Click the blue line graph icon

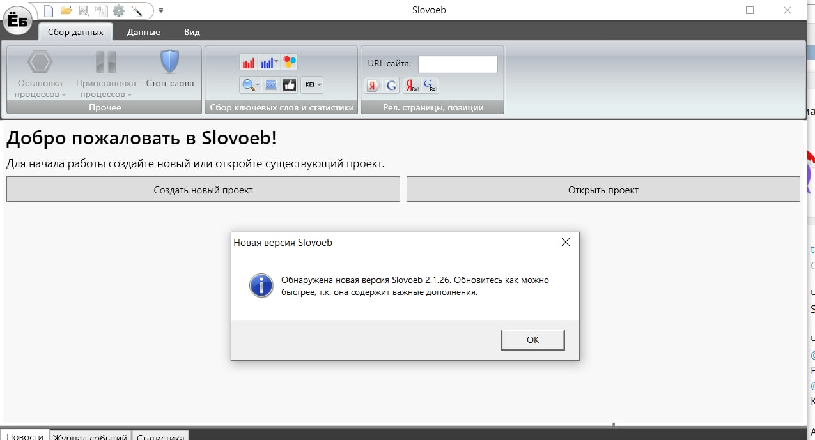point(271,84)
